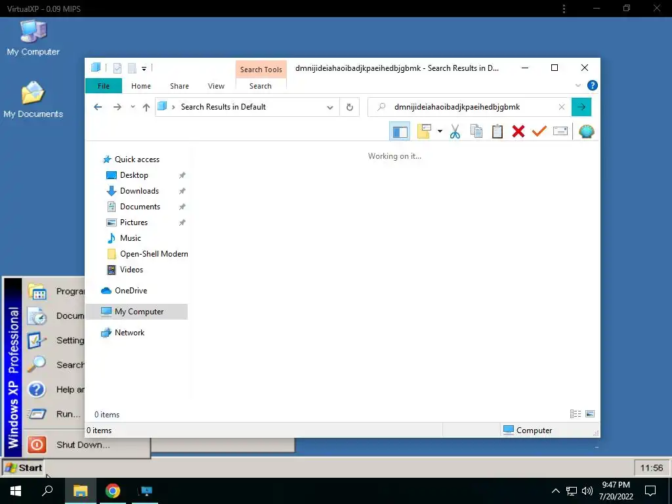Viewport: 672px width, 504px height.
Task: Switch to large thumbnails view icon
Action: coord(590,413)
